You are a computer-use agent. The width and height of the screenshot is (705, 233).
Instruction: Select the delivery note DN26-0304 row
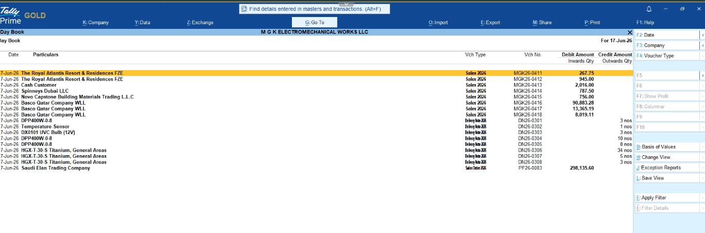316,139
